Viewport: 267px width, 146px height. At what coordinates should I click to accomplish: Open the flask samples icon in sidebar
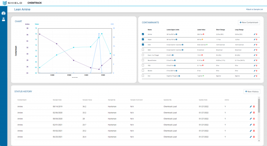(3, 19)
